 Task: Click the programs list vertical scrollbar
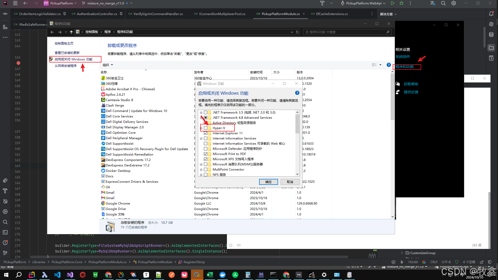(392, 97)
